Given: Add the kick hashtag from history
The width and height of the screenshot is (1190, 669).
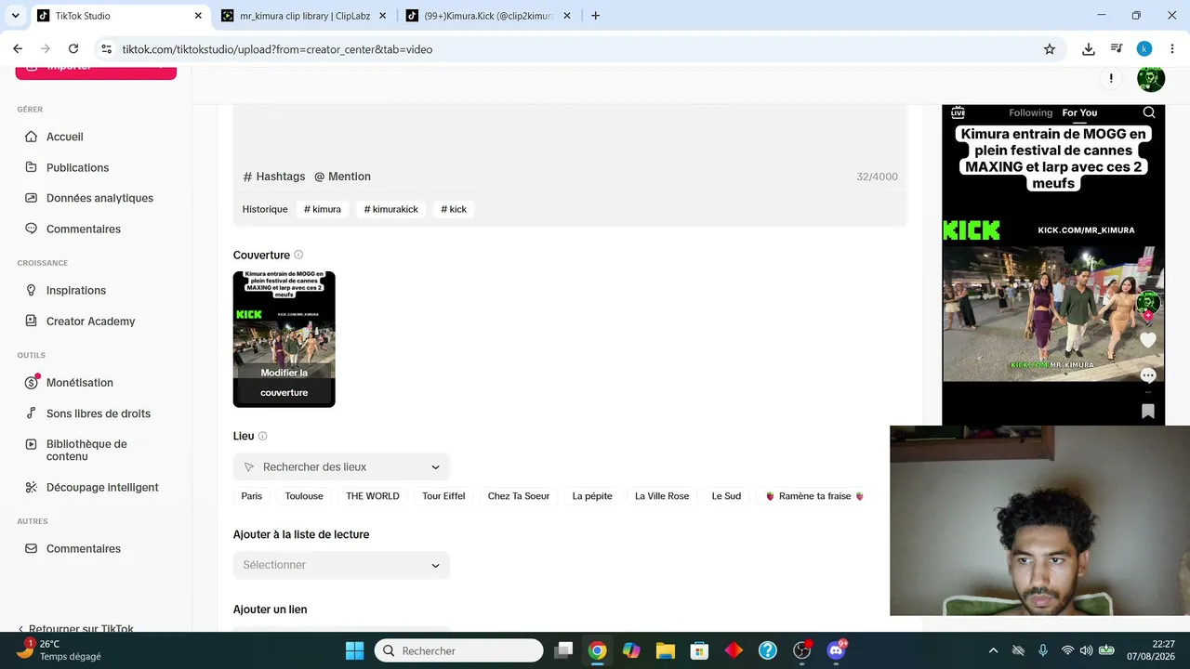Looking at the screenshot, I should click(454, 209).
